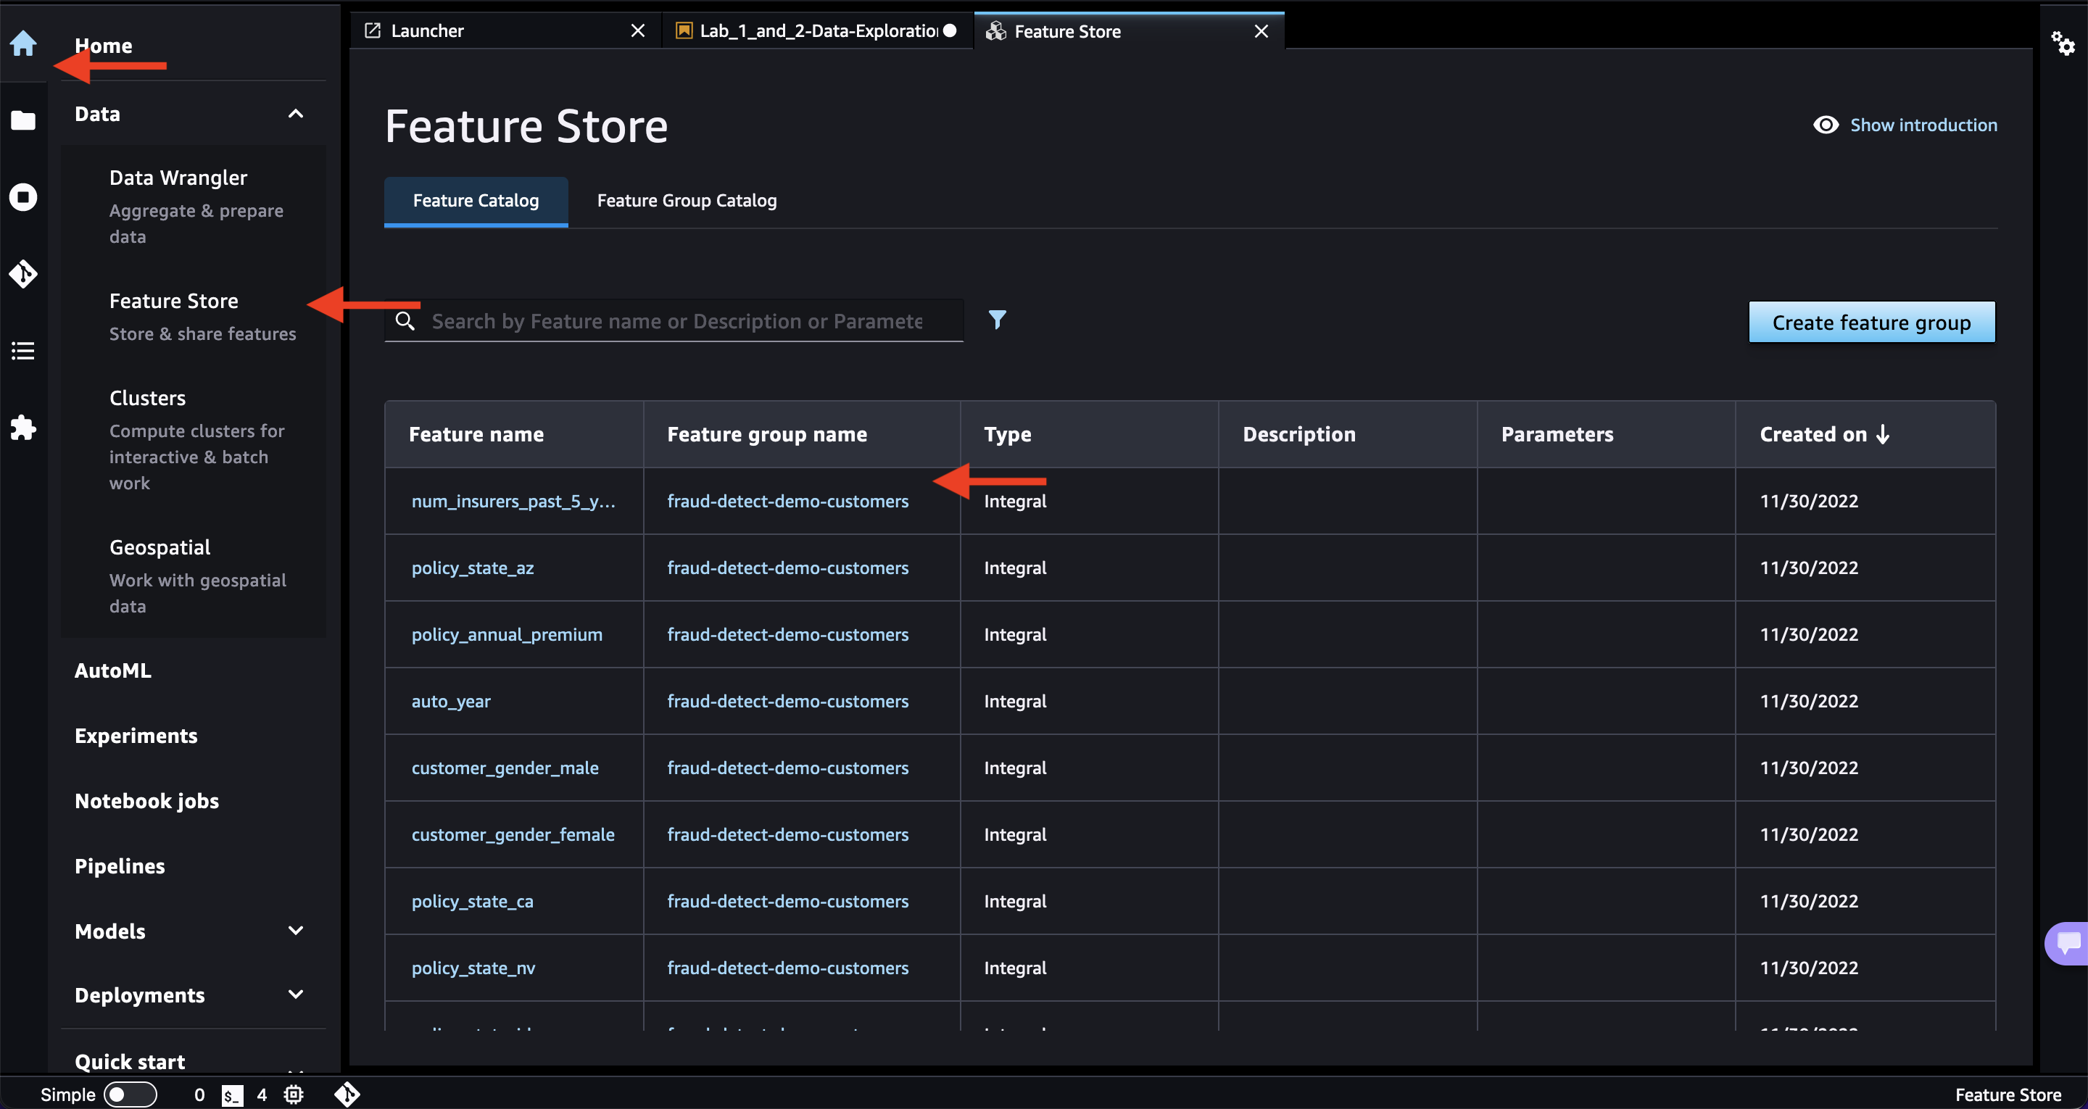The height and width of the screenshot is (1109, 2088).
Task: Open Home in navigation menu
Action: coord(103,46)
